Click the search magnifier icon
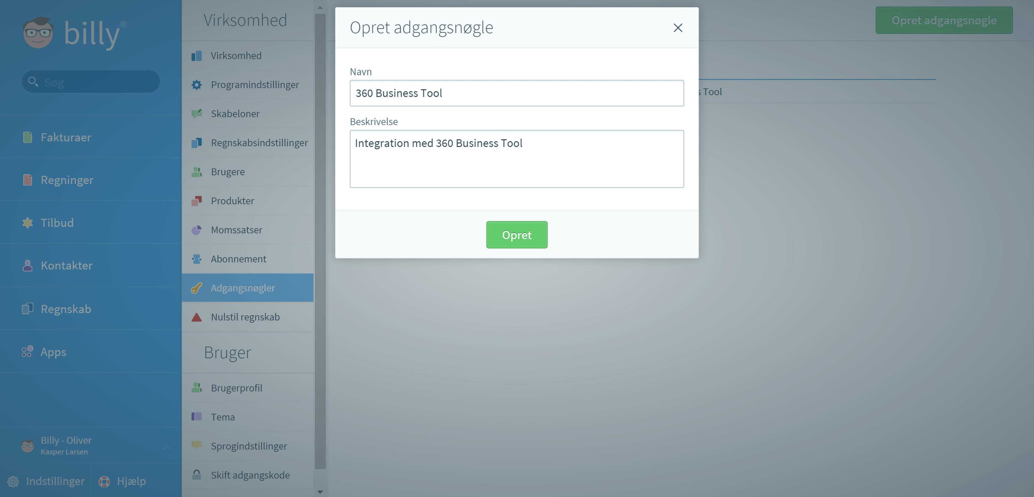Image resolution: width=1034 pixels, height=497 pixels. (x=33, y=82)
